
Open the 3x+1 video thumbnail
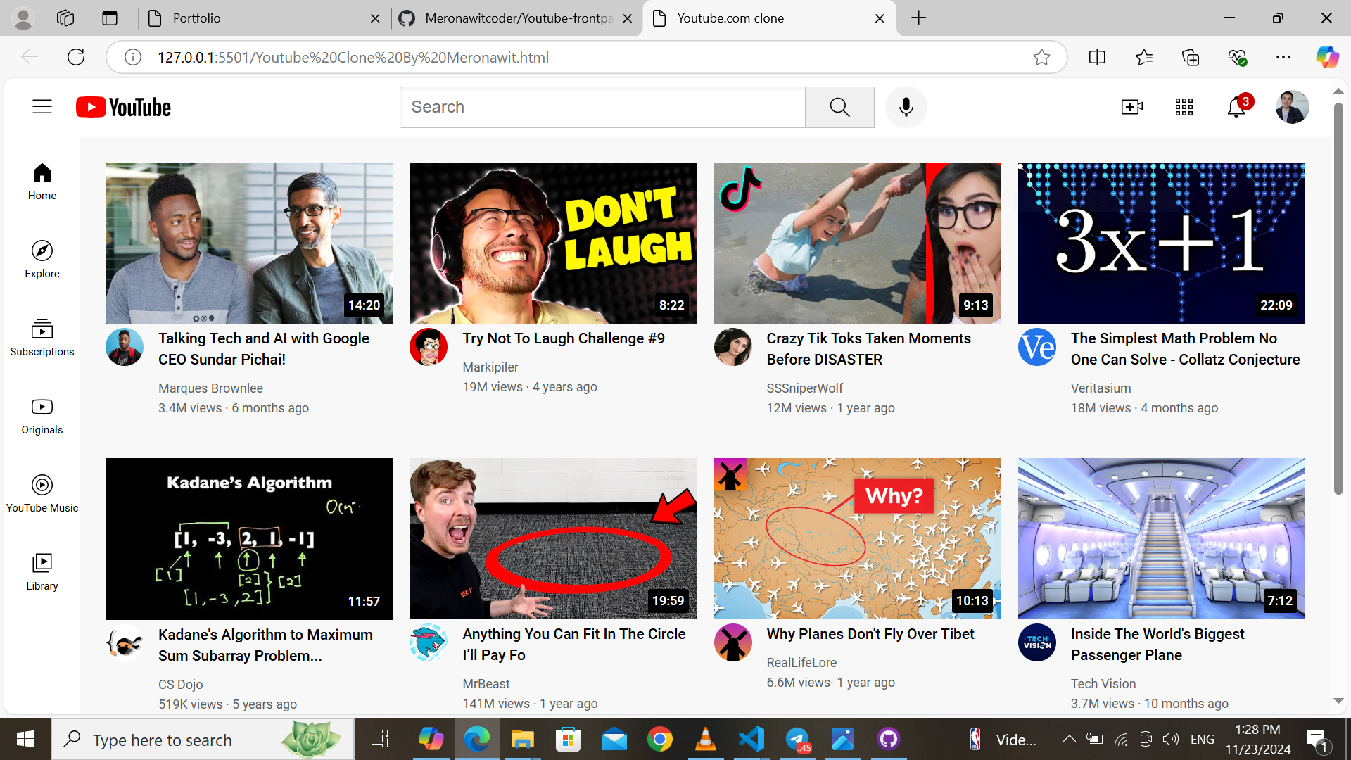(x=1161, y=243)
